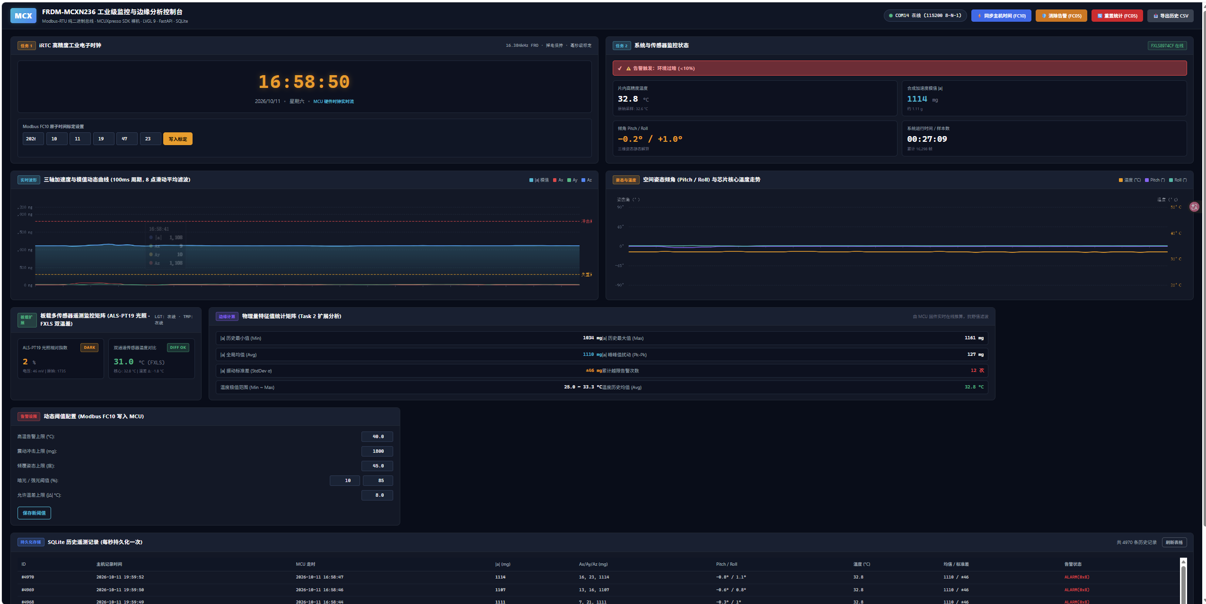Click the checkmark icon in the alarm banner
1206x604 pixels.
[620, 69]
